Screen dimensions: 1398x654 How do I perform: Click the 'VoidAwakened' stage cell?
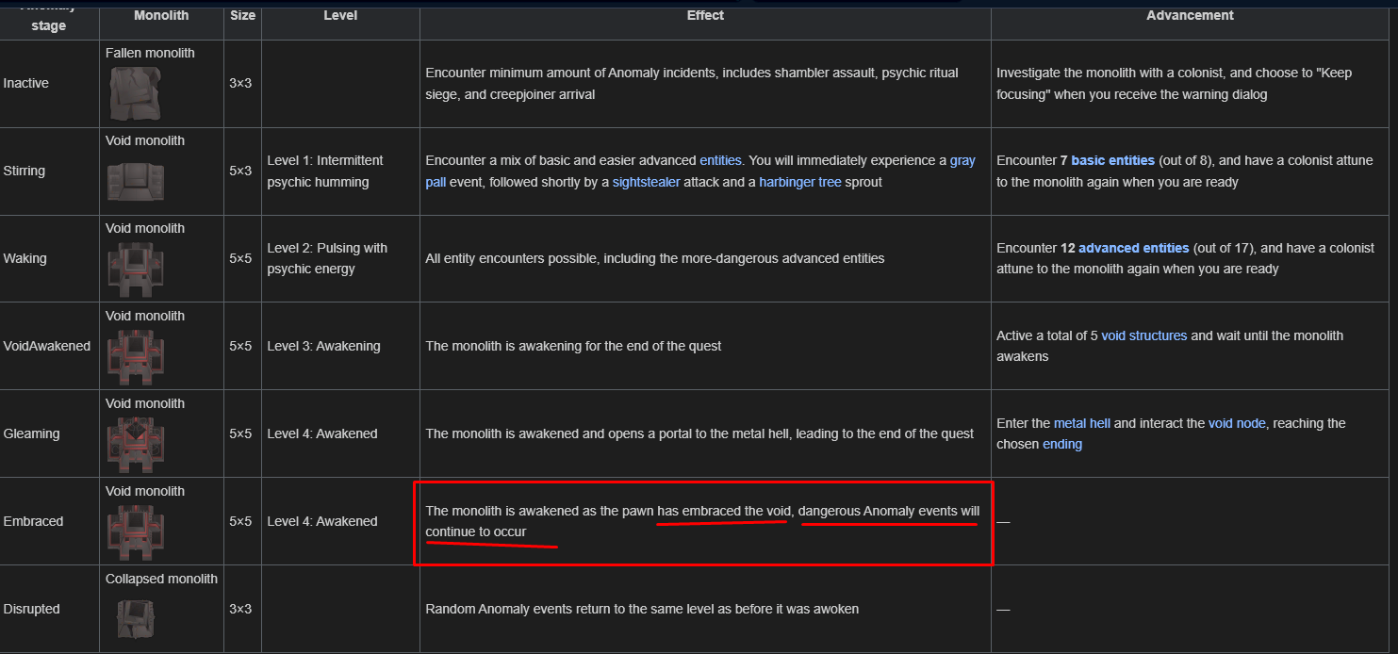[x=47, y=346]
